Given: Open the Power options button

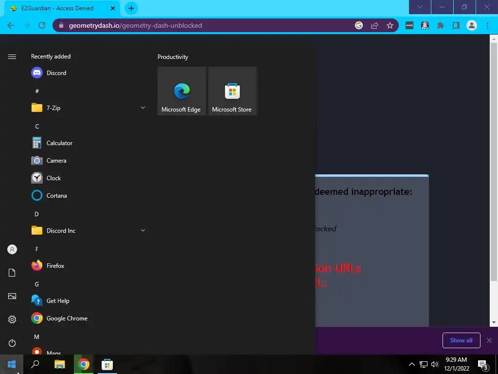Looking at the screenshot, I should [12, 343].
